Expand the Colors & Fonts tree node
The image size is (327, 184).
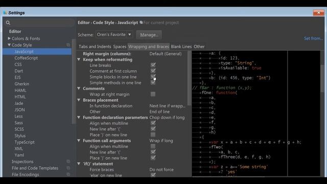pos(9,38)
